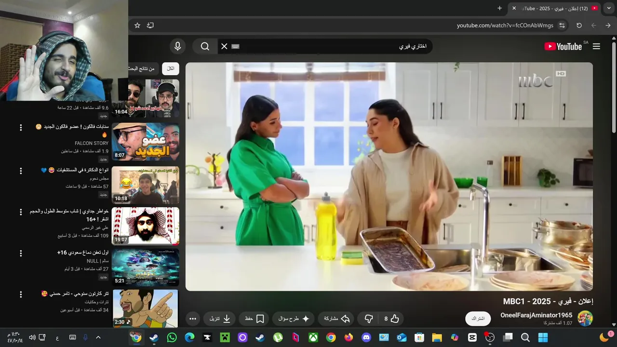Bookmark the page with star icon
The width and height of the screenshot is (617, 347).
point(137,26)
